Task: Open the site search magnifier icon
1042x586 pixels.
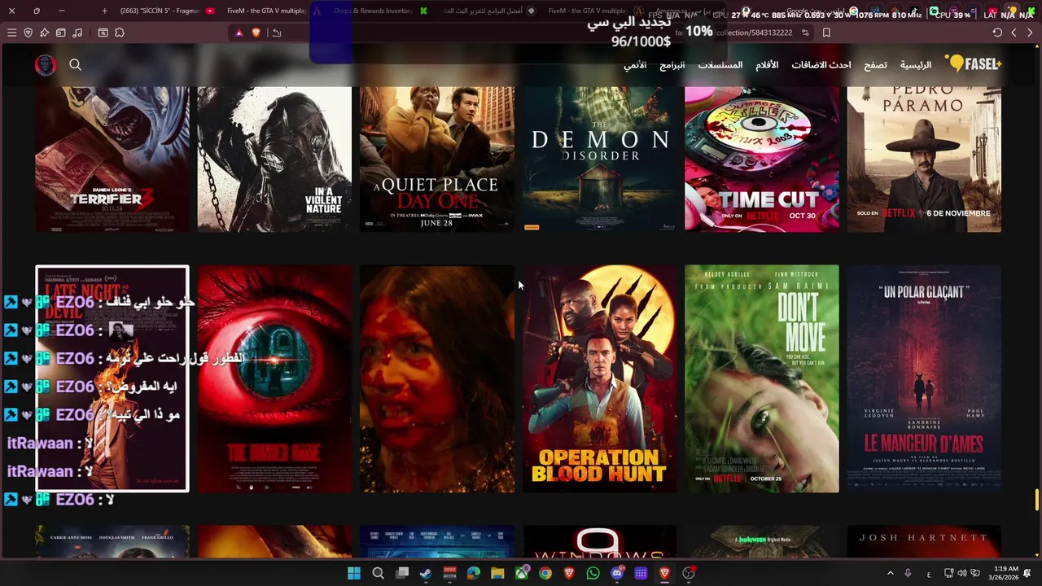Action: point(75,65)
